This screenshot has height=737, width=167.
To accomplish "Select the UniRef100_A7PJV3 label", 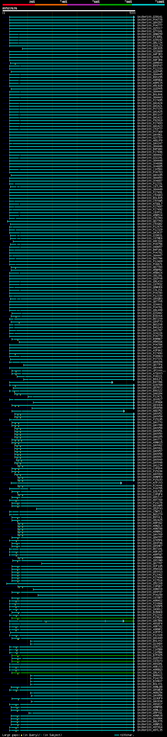I will pos(150,483).
